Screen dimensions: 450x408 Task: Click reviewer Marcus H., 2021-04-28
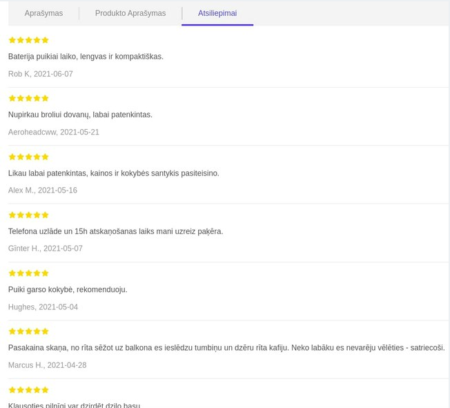pyautogui.click(x=47, y=365)
